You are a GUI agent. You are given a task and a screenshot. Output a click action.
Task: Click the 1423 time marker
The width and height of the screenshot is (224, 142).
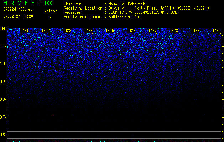[67, 31]
